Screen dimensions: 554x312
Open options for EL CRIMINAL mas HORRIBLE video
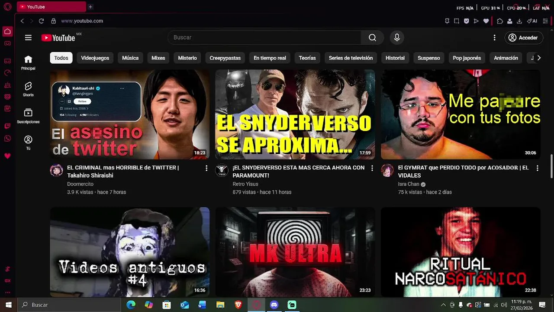(206, 168)
